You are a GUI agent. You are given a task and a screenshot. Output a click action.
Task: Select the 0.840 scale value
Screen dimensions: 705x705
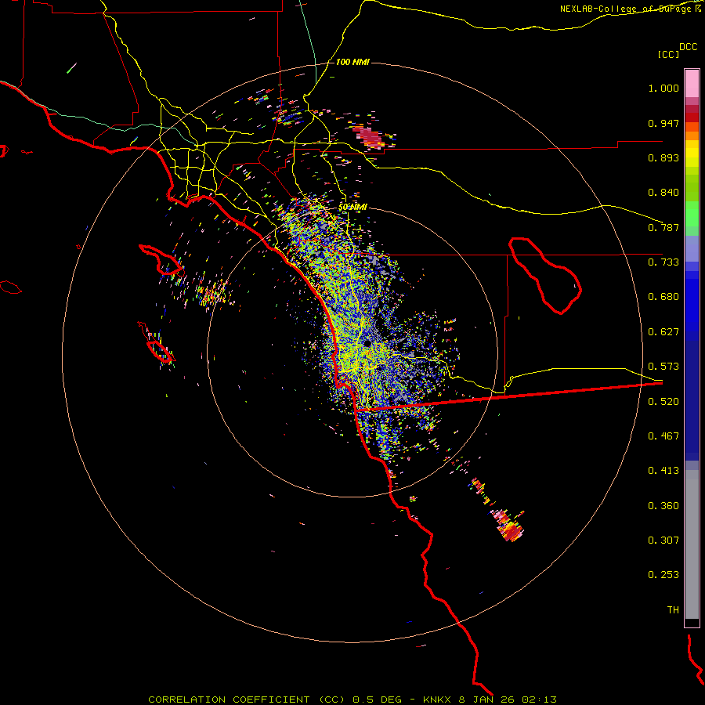point(663,193)
